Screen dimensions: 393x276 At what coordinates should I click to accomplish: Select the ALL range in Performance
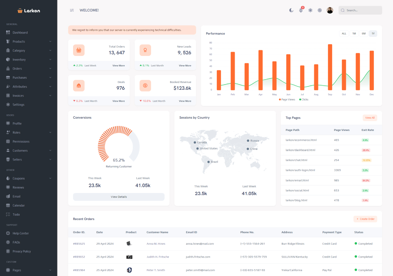coord(344,34)
